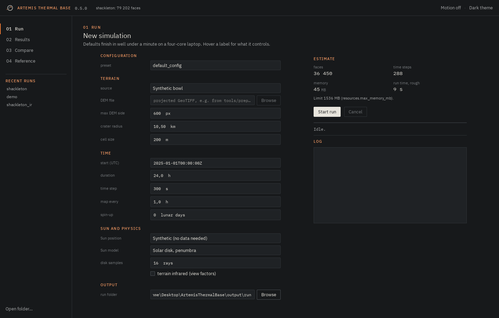Click the run folder path field

[202, 295]
